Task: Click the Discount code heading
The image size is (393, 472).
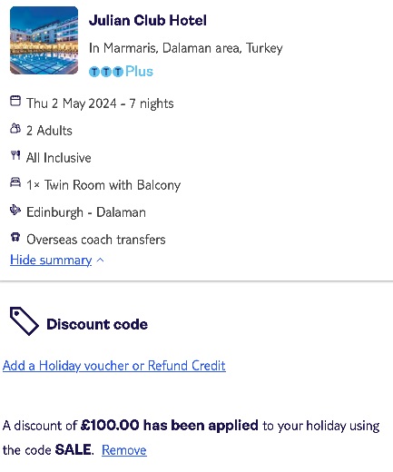Action: click(x=97, y=324)
